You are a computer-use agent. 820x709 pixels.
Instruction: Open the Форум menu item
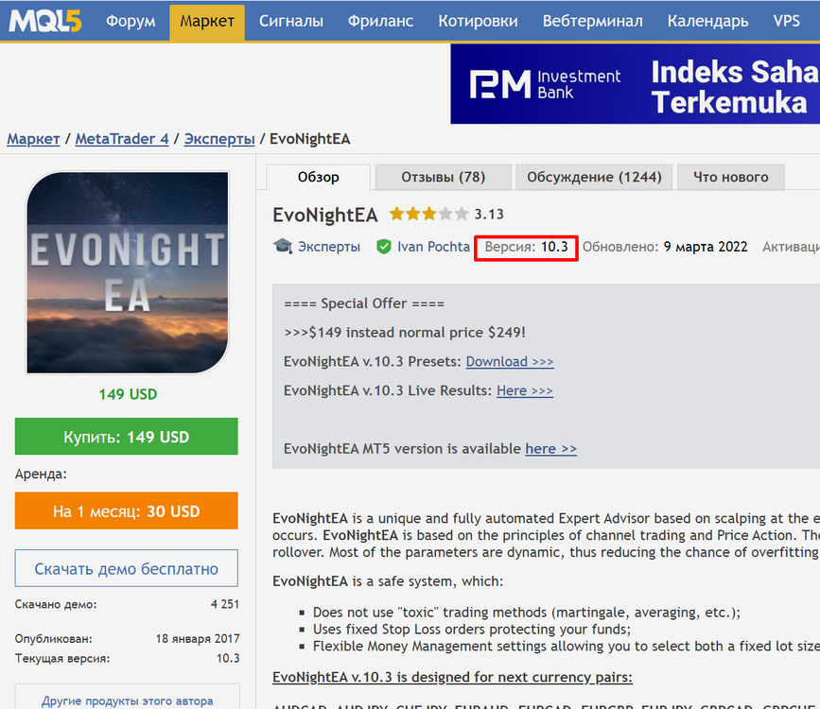click(131, 21)
